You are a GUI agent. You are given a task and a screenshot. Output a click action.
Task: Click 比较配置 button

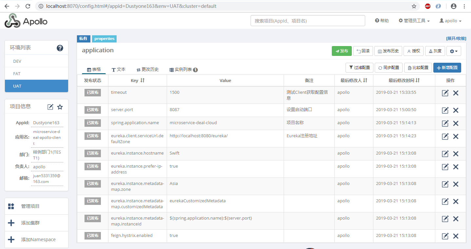click(418, 68)
